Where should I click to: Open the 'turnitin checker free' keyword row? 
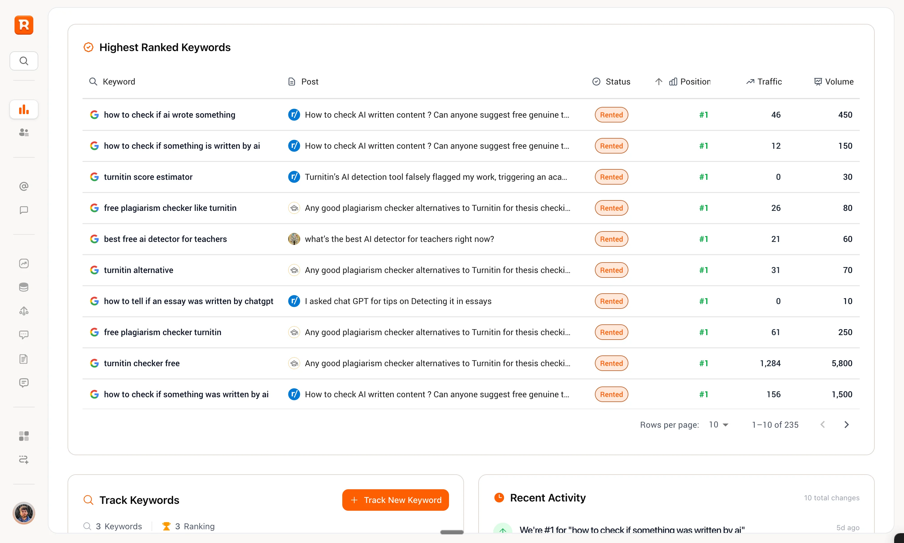(x=471, y=363)
